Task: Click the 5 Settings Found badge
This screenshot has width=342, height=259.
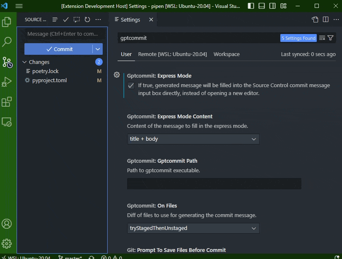Action: pyautogui.click(x=298, y=38)
